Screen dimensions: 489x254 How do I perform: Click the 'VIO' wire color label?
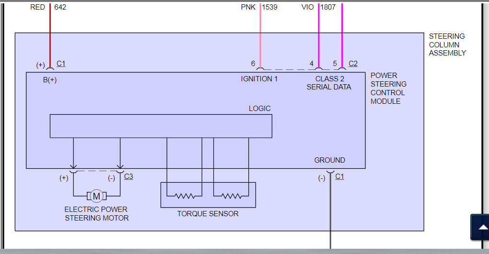coord(307,7)
